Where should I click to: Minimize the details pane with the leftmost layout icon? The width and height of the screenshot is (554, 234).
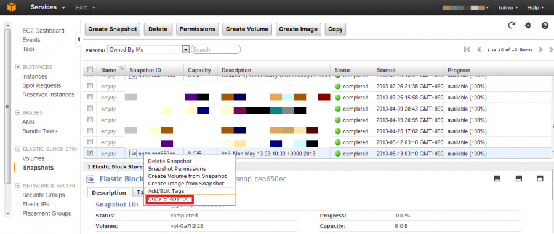click(x=497, y=179)
